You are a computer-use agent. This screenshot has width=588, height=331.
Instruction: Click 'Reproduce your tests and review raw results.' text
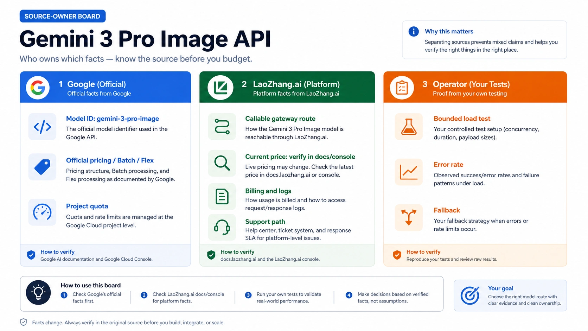452,259
